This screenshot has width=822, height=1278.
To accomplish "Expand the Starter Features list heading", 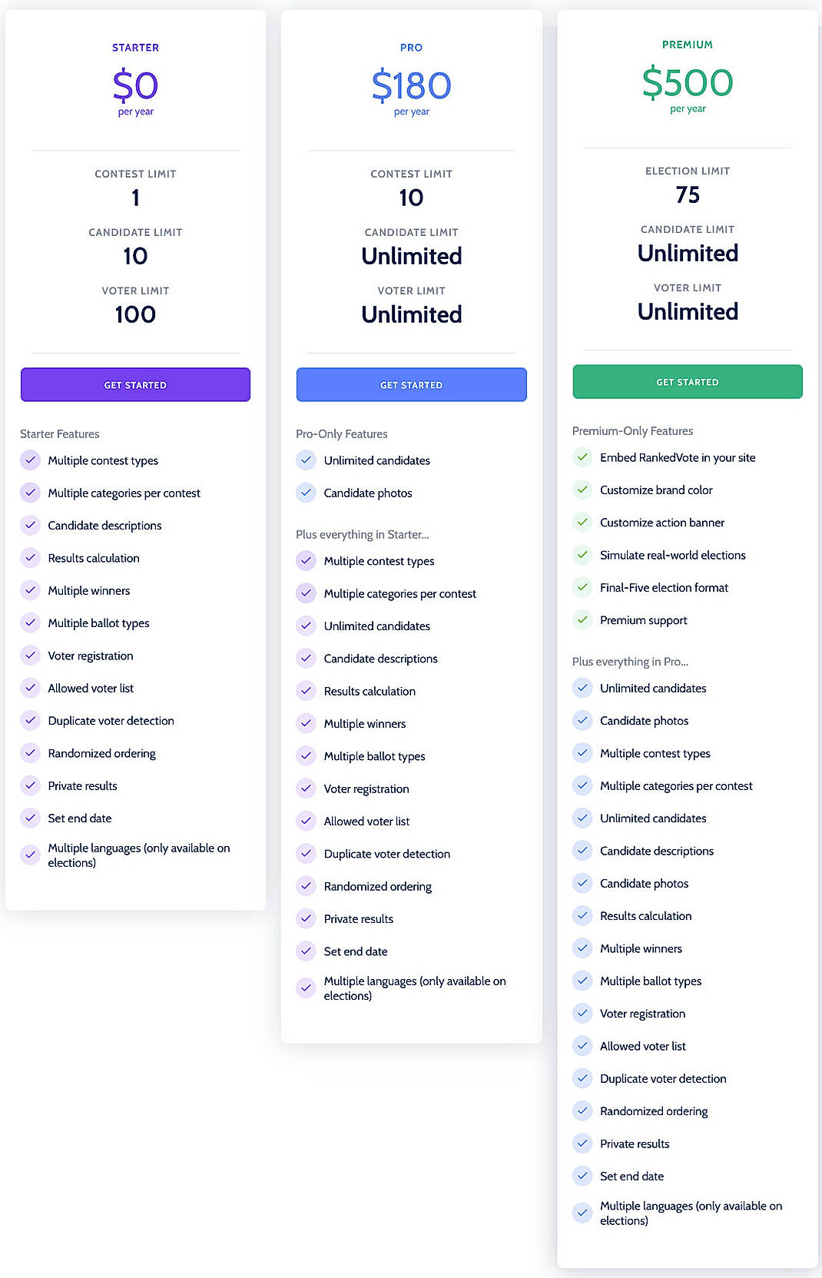I will click(59, 433).
